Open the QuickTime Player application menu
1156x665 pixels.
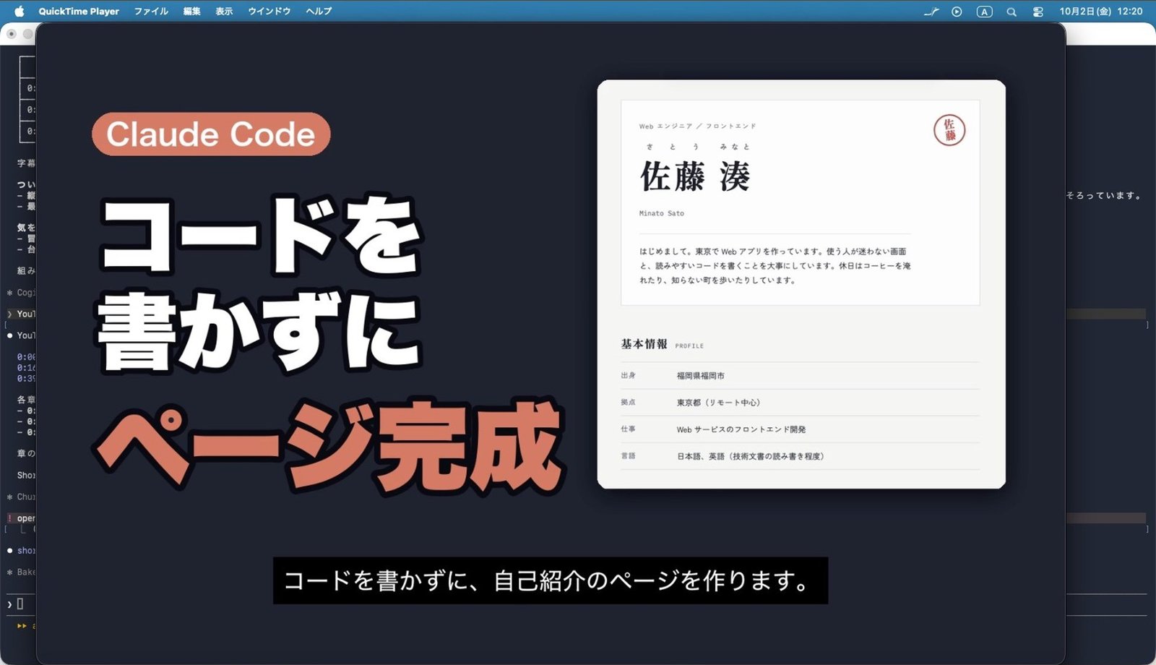point(79,11)
